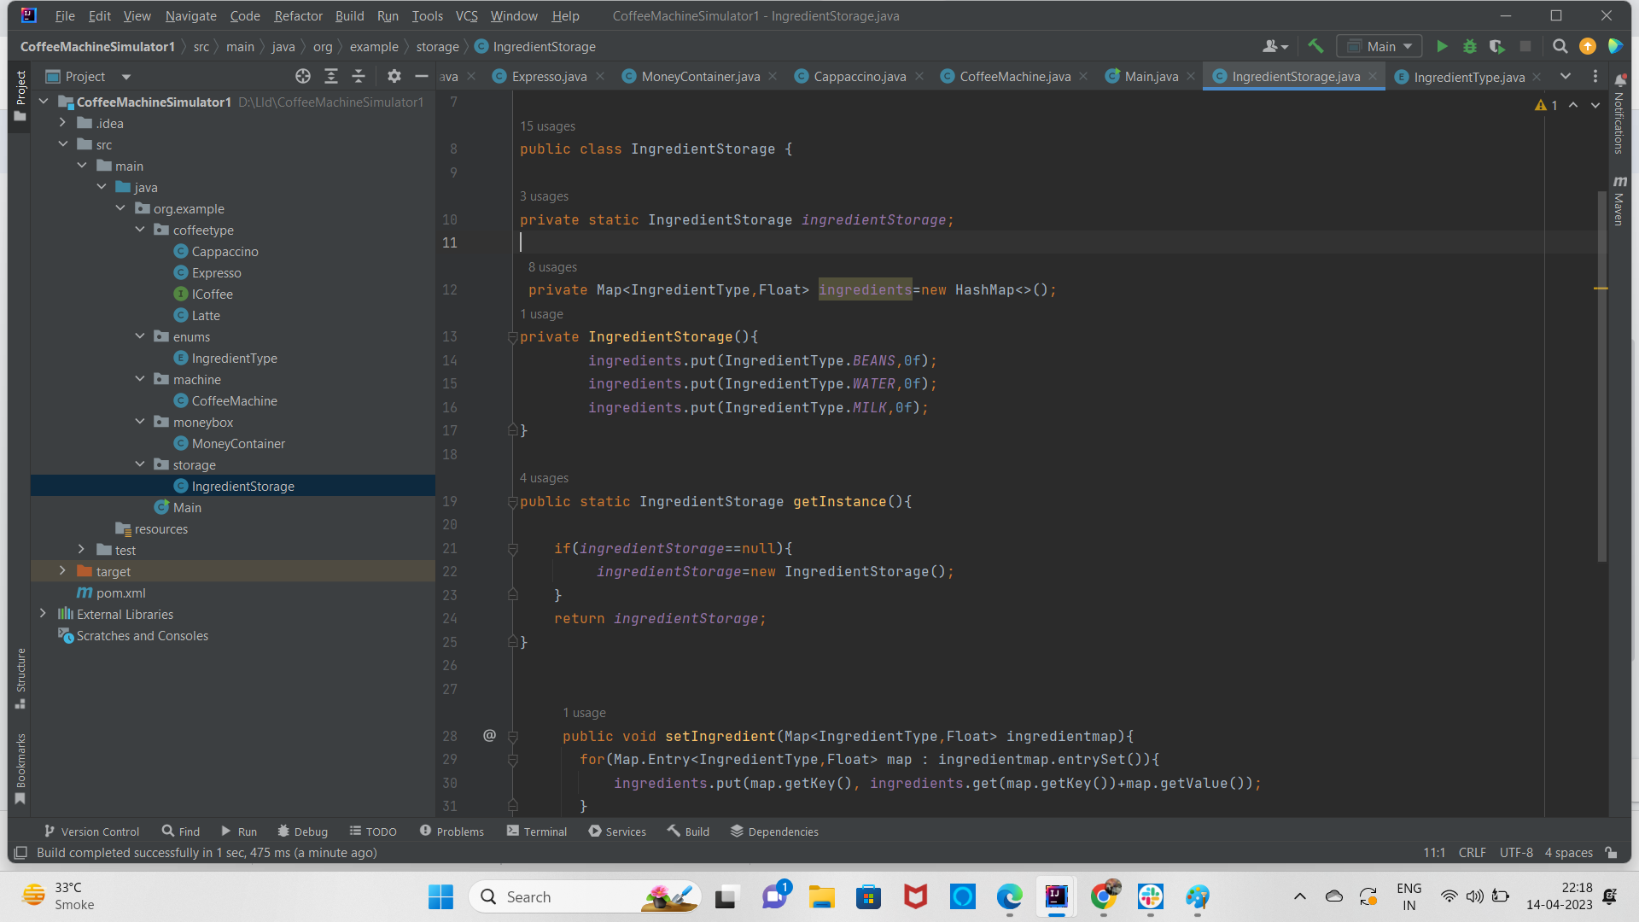
Task: Open Version Control tool window
Action: 91,832
